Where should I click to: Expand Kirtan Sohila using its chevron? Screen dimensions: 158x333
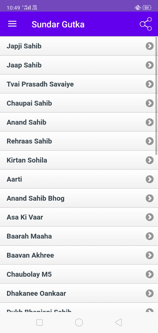[149, 160]
